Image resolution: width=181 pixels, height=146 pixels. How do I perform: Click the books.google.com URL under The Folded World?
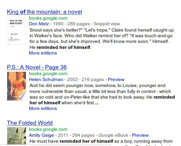(48, 129)
